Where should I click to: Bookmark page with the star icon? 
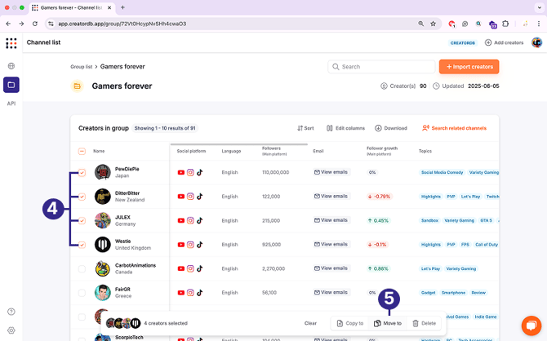(433, 24)
